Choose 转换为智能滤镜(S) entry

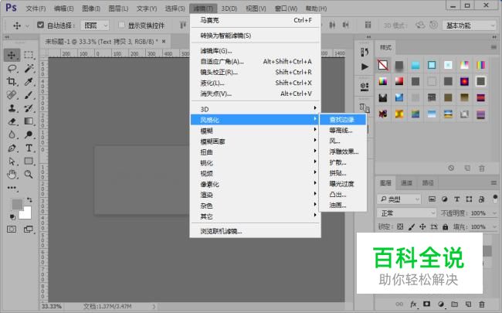[x=255, y=36]
